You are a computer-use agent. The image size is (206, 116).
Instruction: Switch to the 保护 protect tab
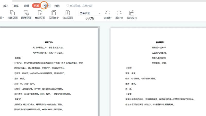[47, 5]
